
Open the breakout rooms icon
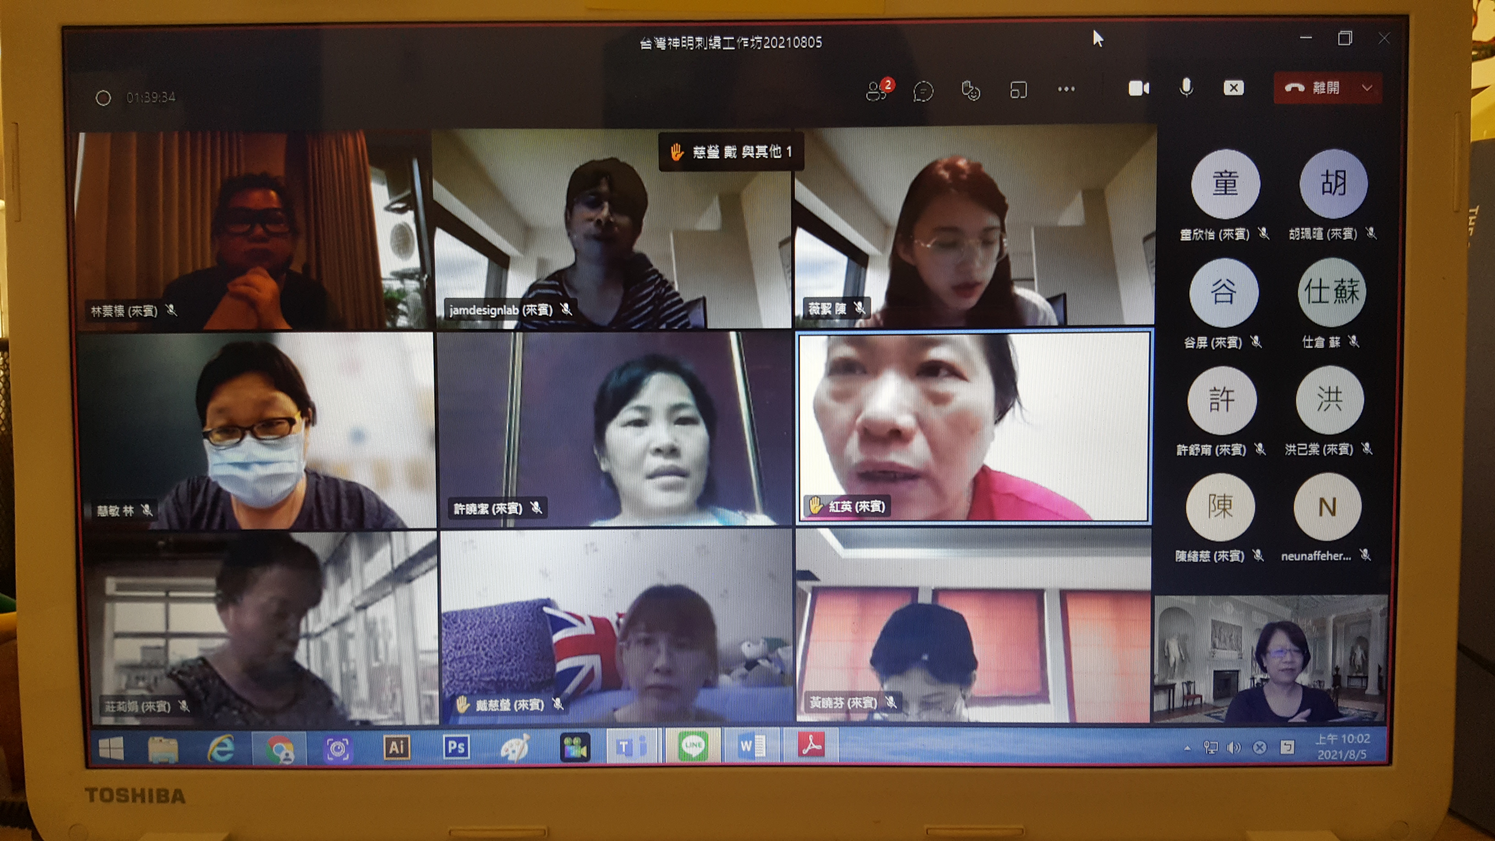[x=1018, y=90]
